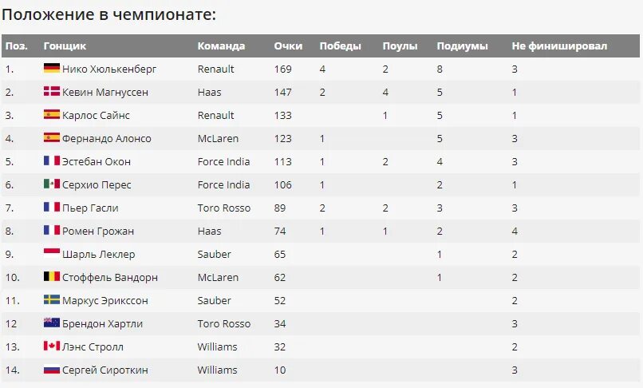
Task: Click the Очки column header
Action: (x=288, y=46)
